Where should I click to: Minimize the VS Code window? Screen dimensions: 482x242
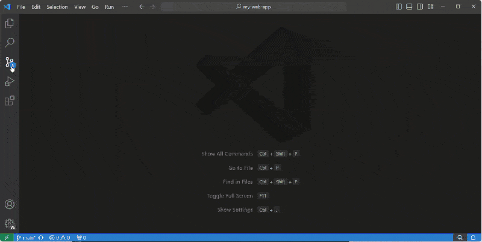pyautogui.click(x=443, y=7)
